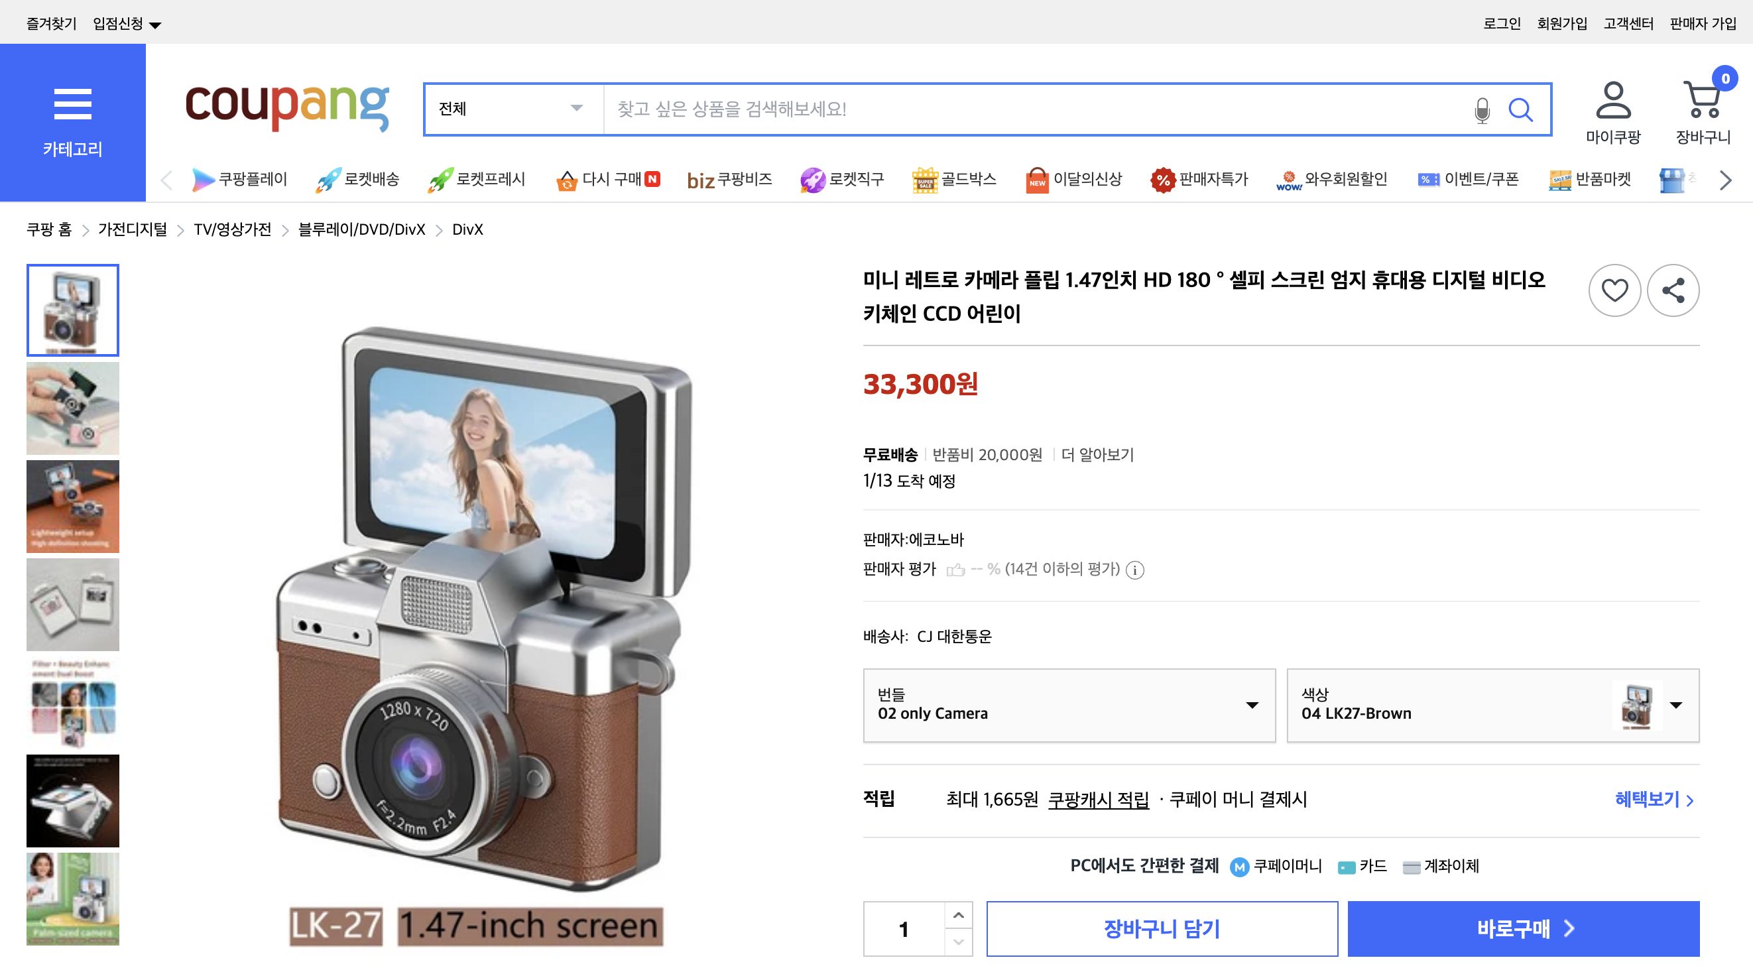Open 로켓프레시 in the nav menu
This screenshot has height=980, width=1753.
pos(442,179)
